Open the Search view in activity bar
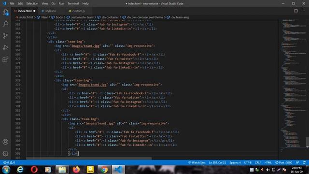Viewport: 309px width, 174px height. tap(5, 24)
